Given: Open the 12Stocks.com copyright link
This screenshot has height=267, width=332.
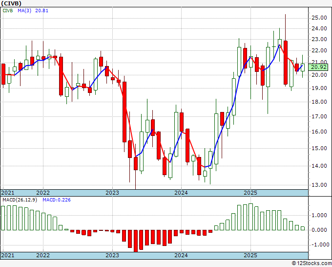Looking at the screenshot, I should [x=311, y=263].
